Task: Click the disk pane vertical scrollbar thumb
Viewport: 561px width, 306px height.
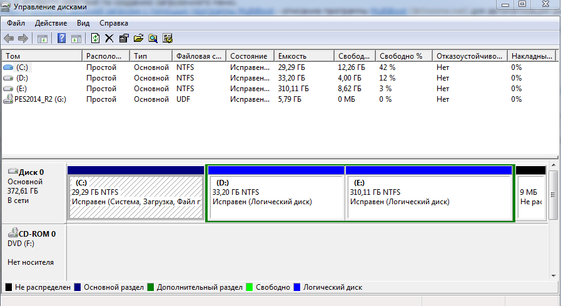Action: click(553, 195)
